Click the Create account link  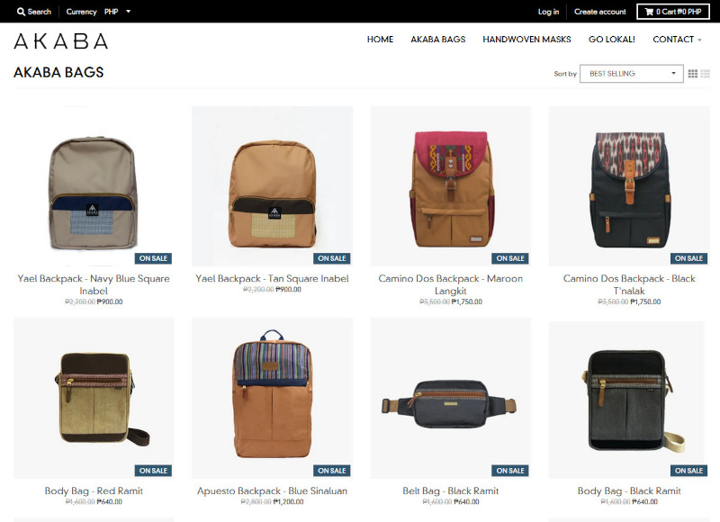(599, 12)
